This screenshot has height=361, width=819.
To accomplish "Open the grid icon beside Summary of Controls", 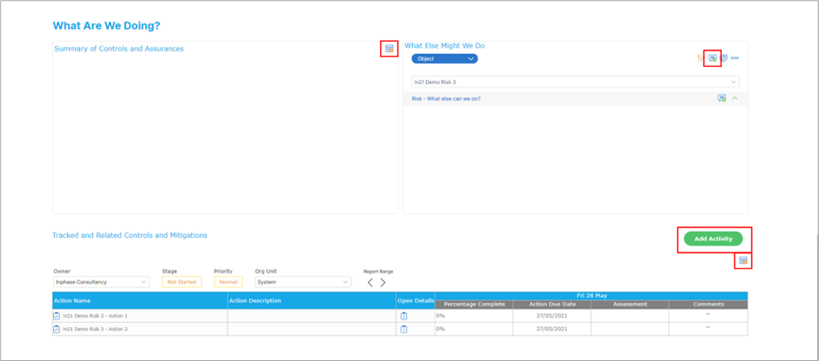I will [x=389, y=49].
